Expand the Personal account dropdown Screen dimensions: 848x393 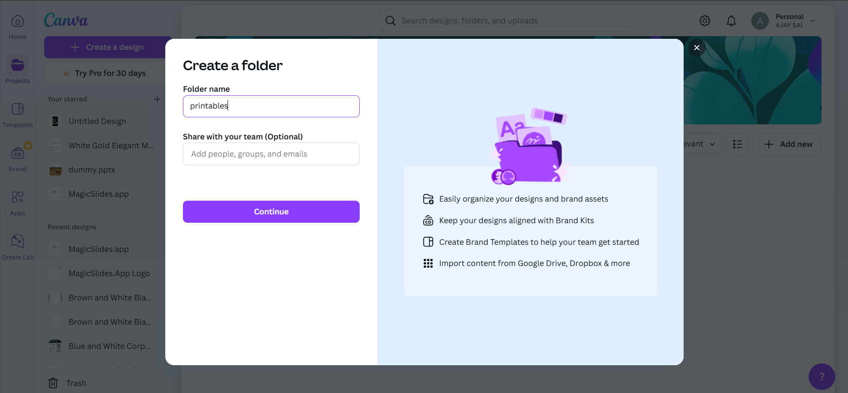[x=813, y=21]
